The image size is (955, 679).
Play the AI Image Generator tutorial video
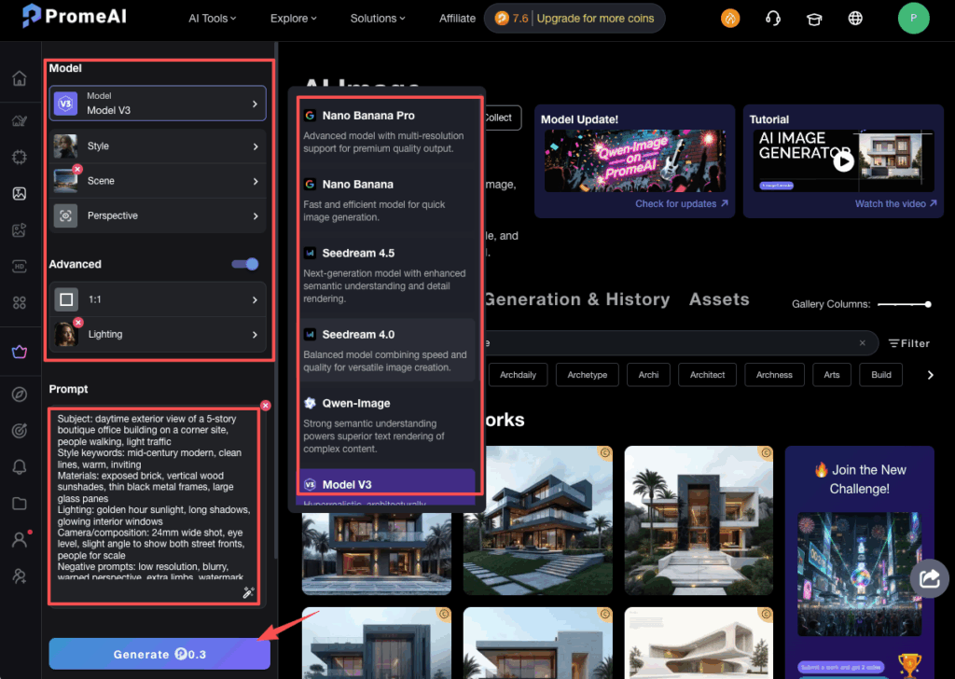[843, 161]
